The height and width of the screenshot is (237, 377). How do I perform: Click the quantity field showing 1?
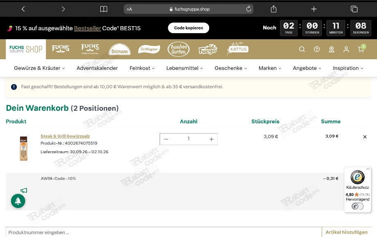[188, 139]
